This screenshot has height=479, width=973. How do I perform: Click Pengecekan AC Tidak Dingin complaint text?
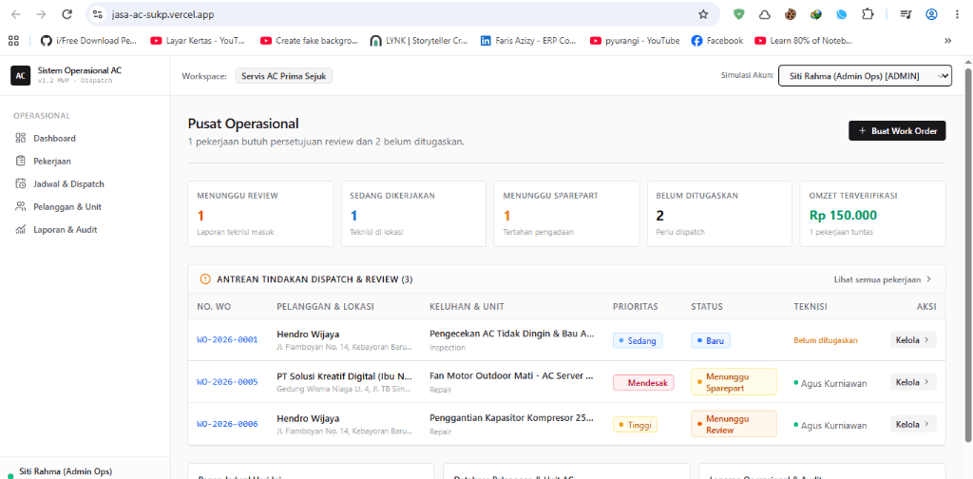point(511,334)
